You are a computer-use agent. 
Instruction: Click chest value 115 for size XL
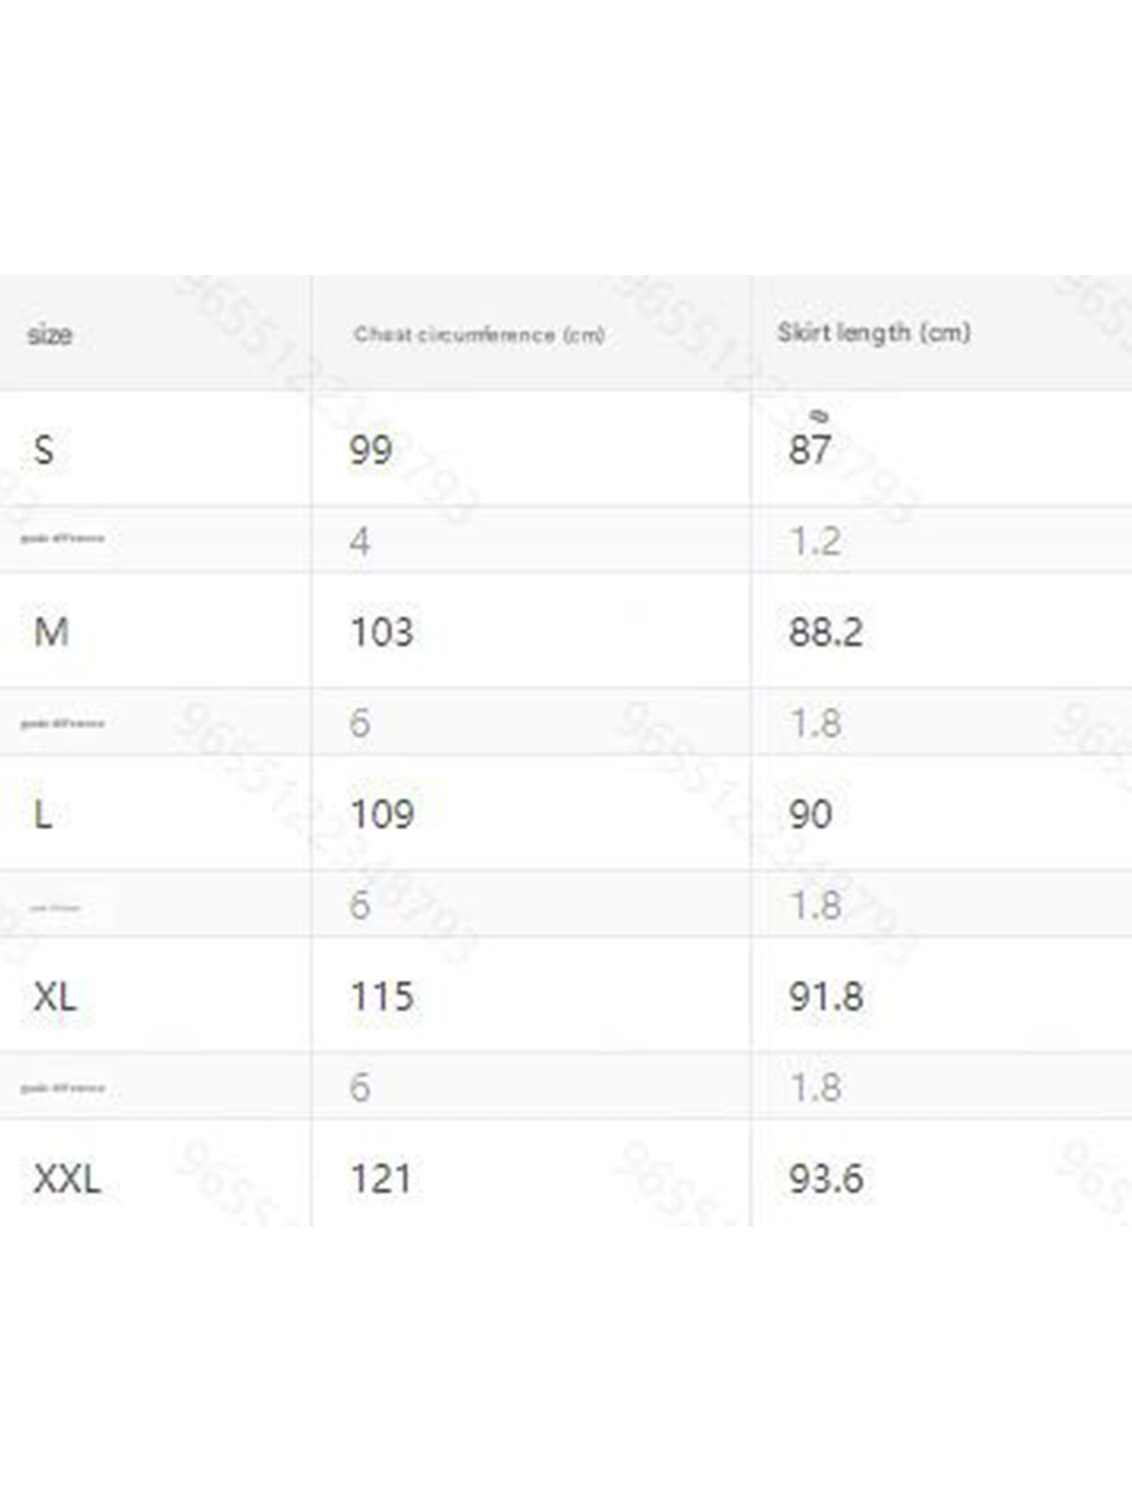(382, 996)
